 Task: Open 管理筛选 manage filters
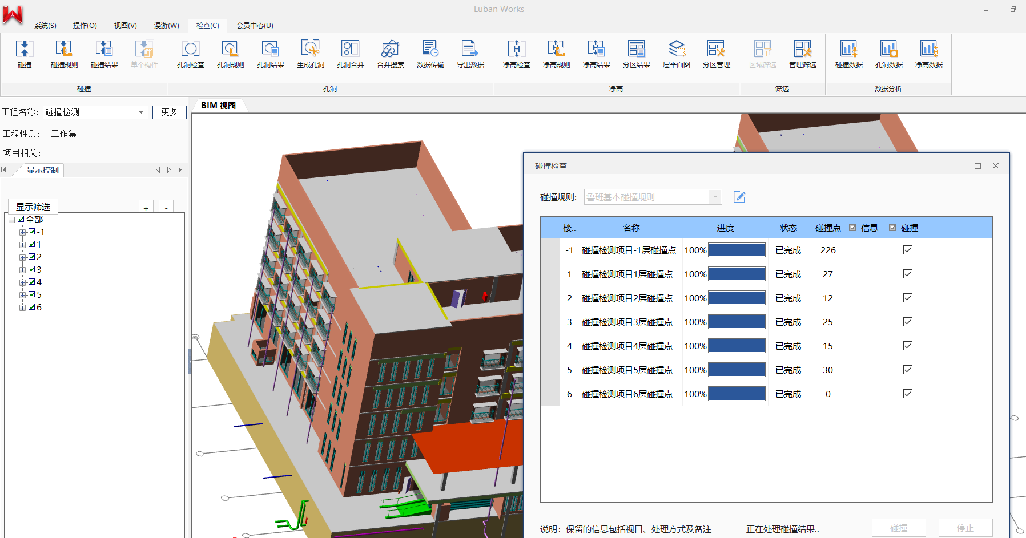point(803,54)
